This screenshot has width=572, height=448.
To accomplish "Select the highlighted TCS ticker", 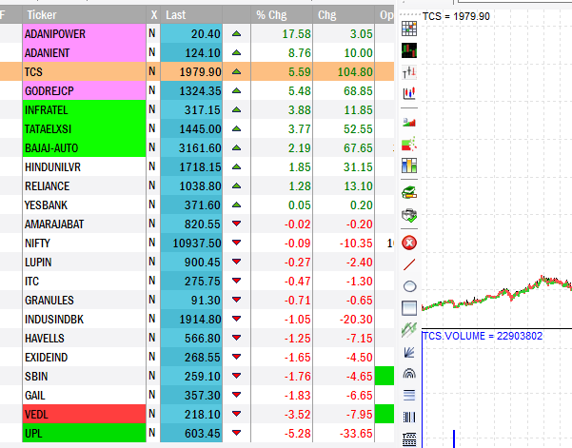I will coord(85,71).
